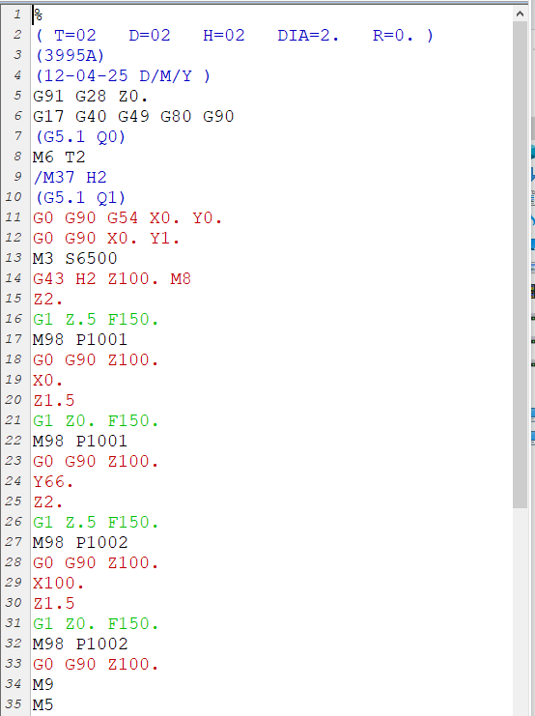Click the 'G1 Z0. F150.' on line 21
Viewport: 535px width, 716px height.
pos(96,420)
